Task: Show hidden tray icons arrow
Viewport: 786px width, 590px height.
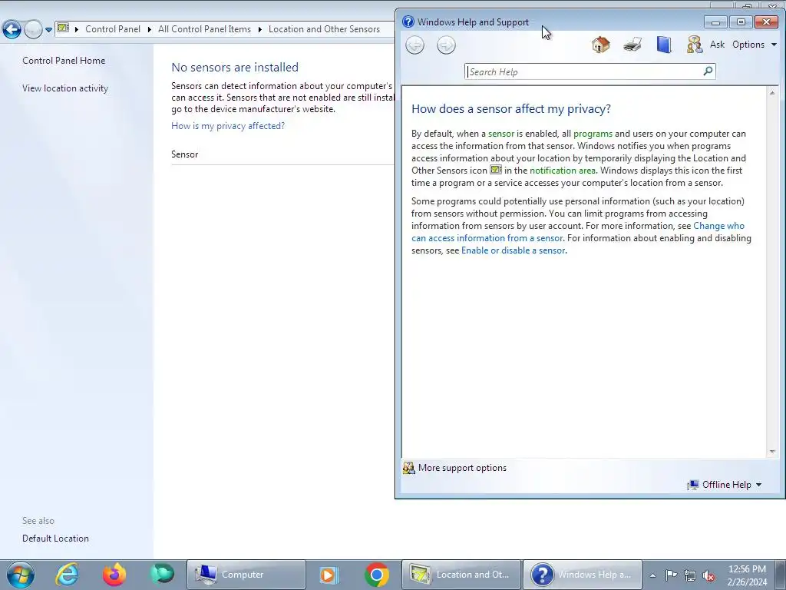Action: pyautogui.click(x=652, y=575)
